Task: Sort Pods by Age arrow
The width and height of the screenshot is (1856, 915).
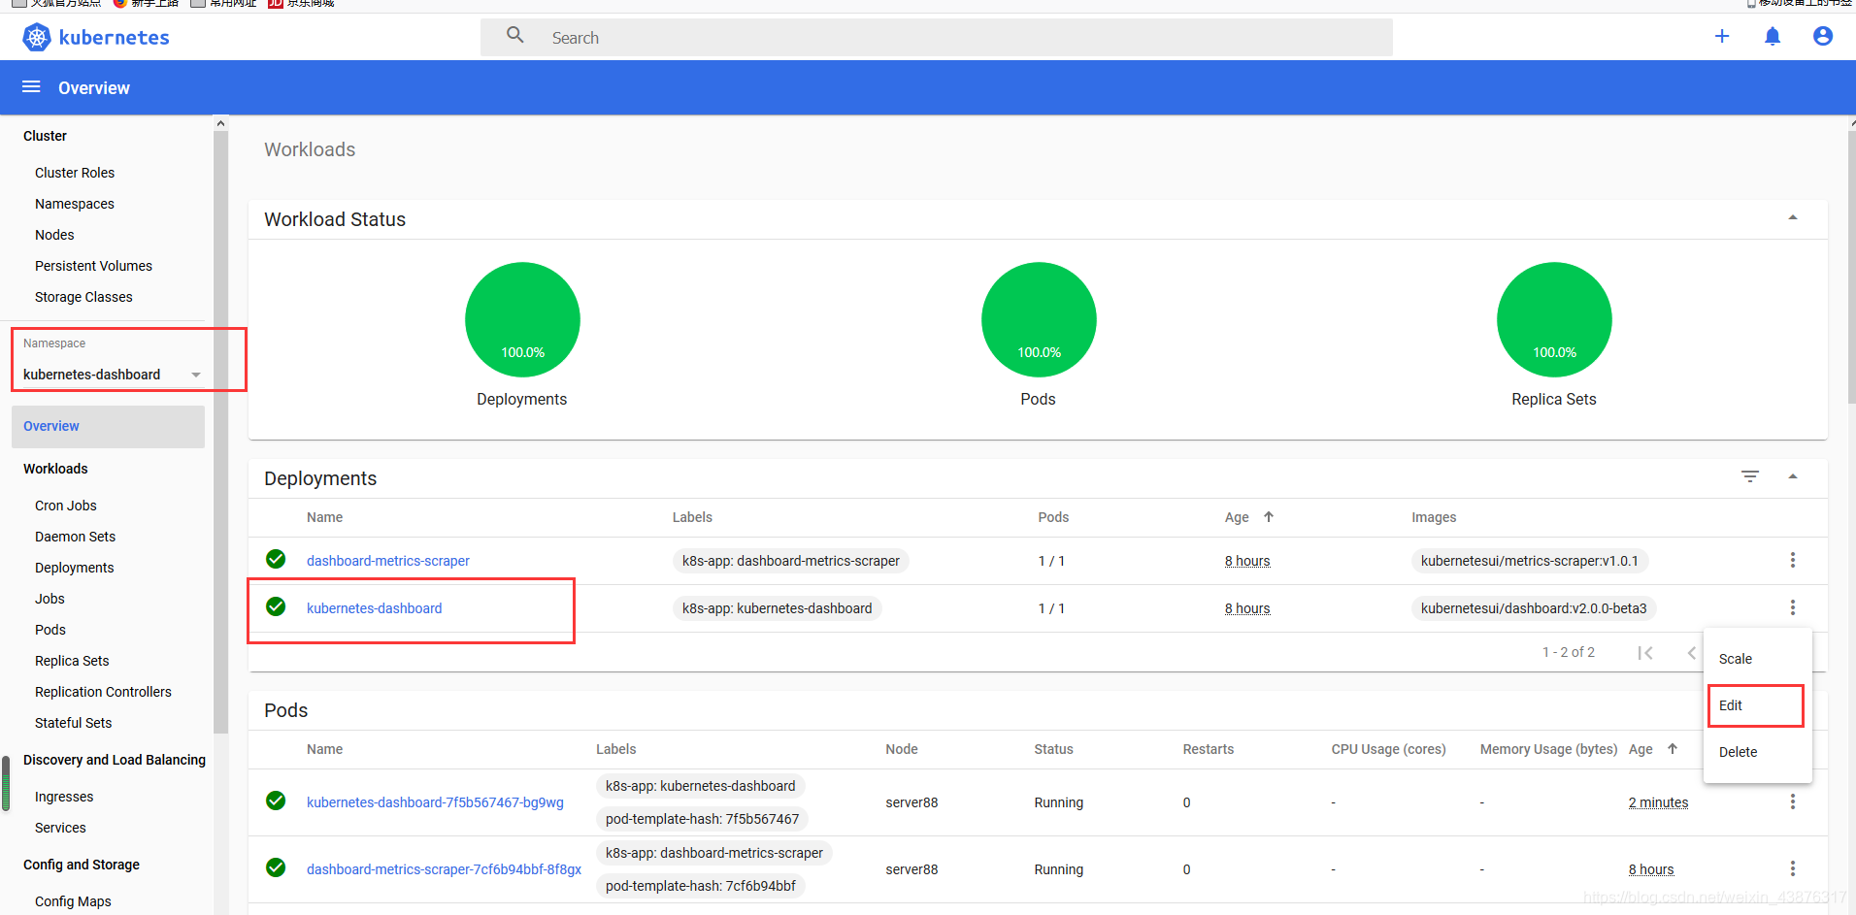Action: [1673, 749]
